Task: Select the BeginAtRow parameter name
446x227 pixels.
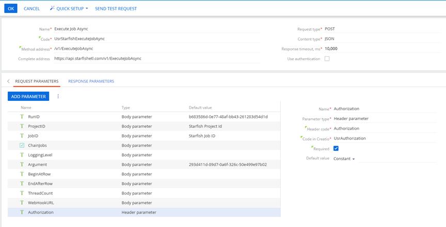Action: 39,174
